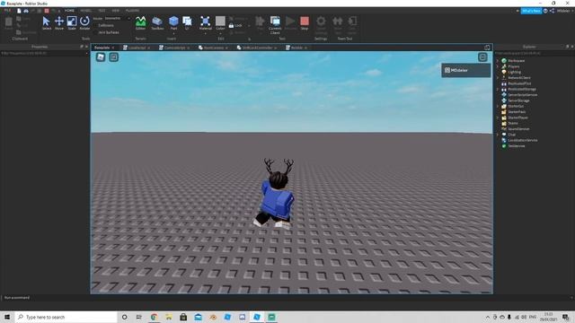The width and height of the screenshot is (575, 323).
Task: Click the Lighting bulb icon
Action: click(504, 72)
